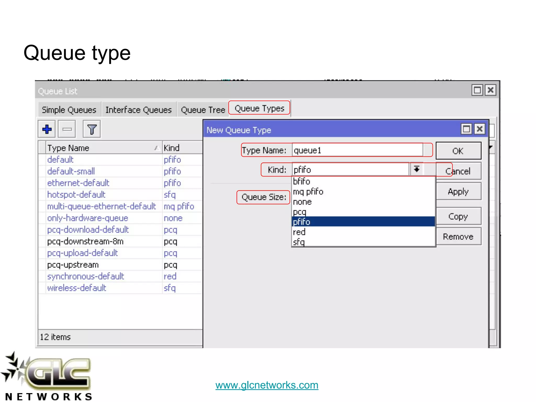Close the New Queue Type dialog
536x402 pixels.
479,129
